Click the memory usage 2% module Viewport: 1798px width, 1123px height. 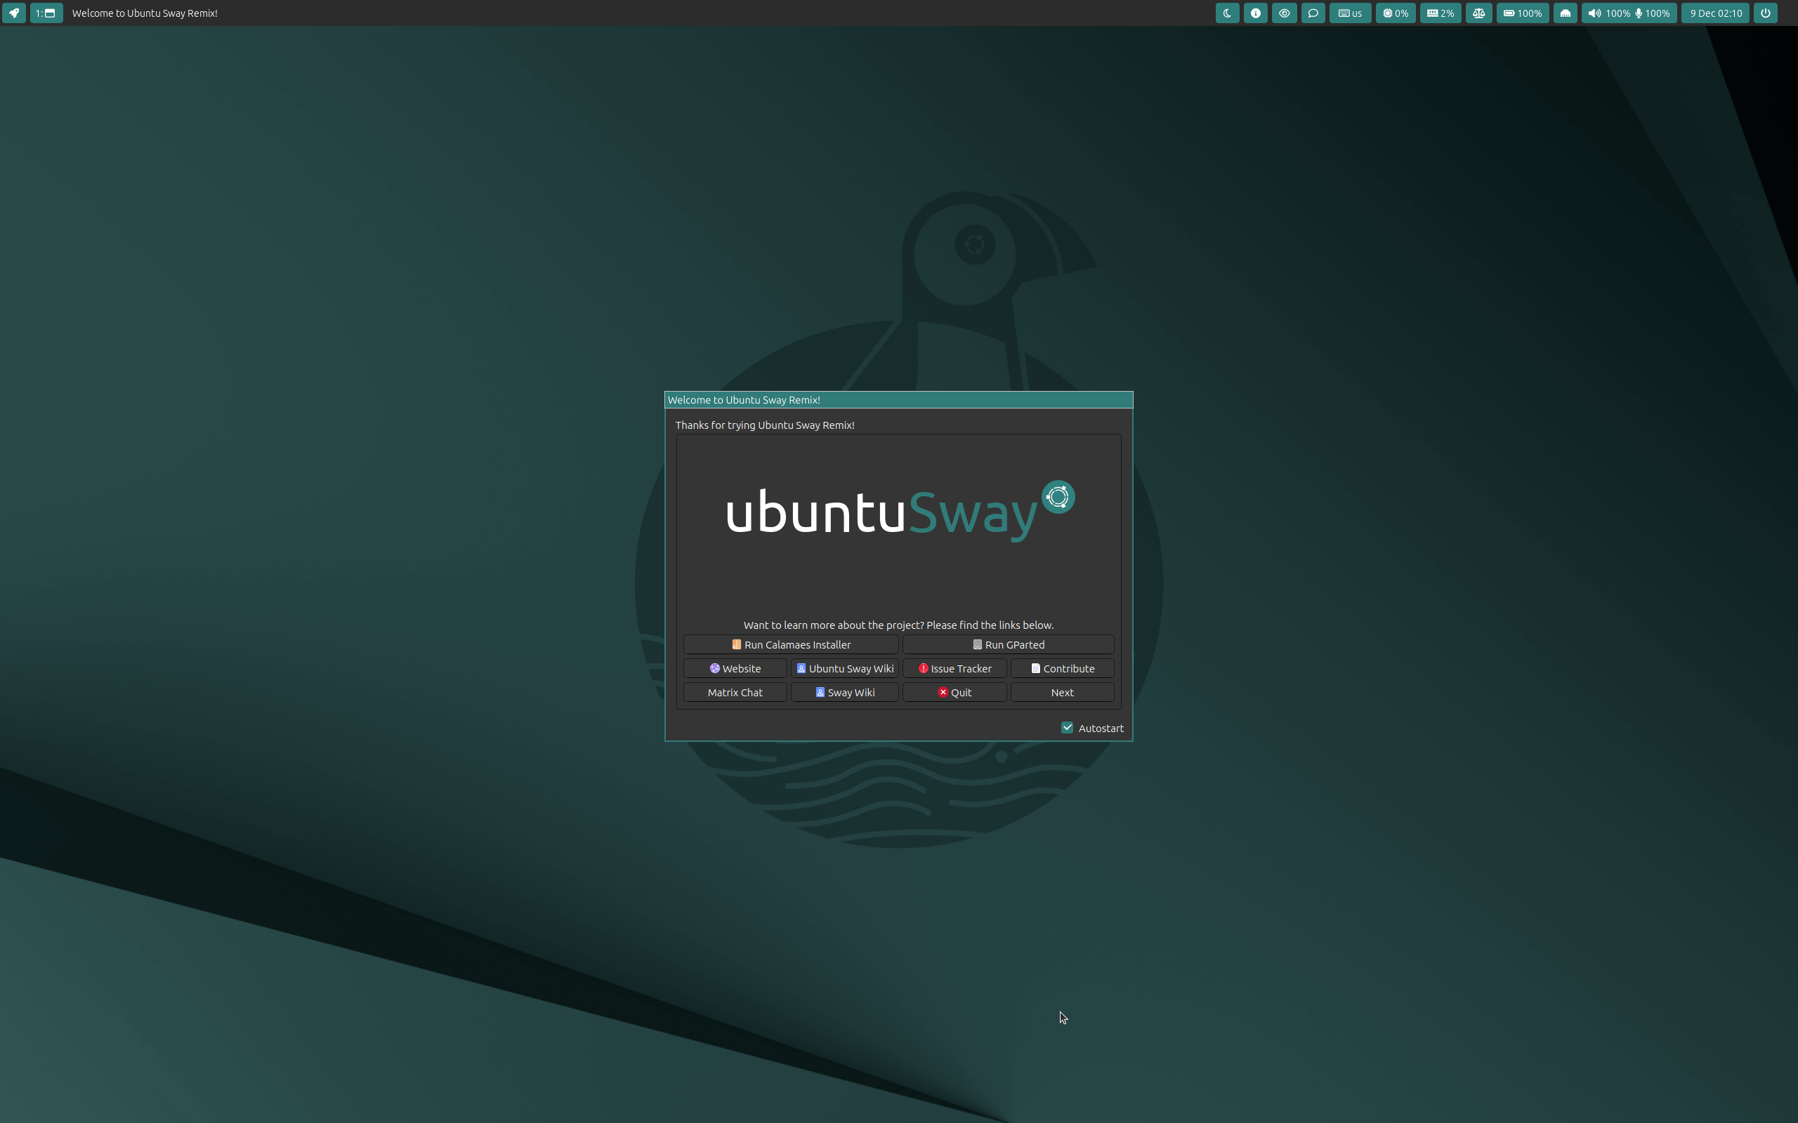pyautogui.click(x=1441, y=13)
